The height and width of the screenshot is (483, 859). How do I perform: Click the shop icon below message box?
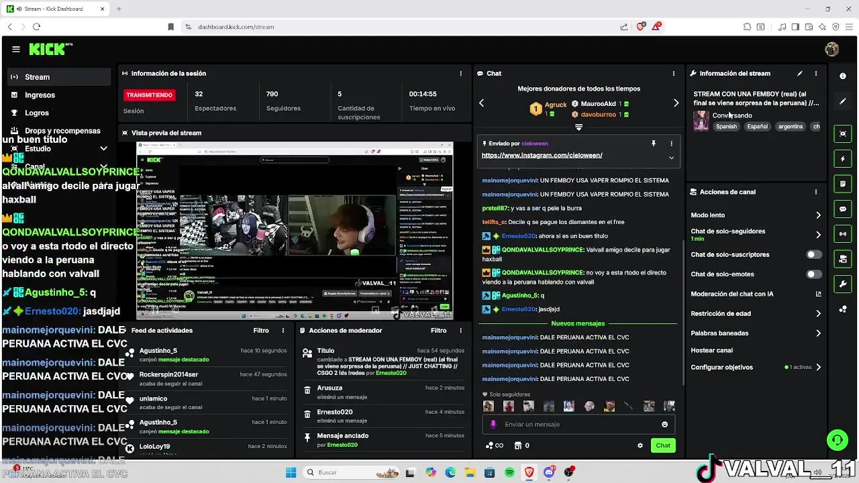[x=518, y=445]
